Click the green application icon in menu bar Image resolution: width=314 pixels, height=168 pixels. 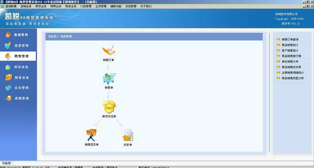coord(2,6)
